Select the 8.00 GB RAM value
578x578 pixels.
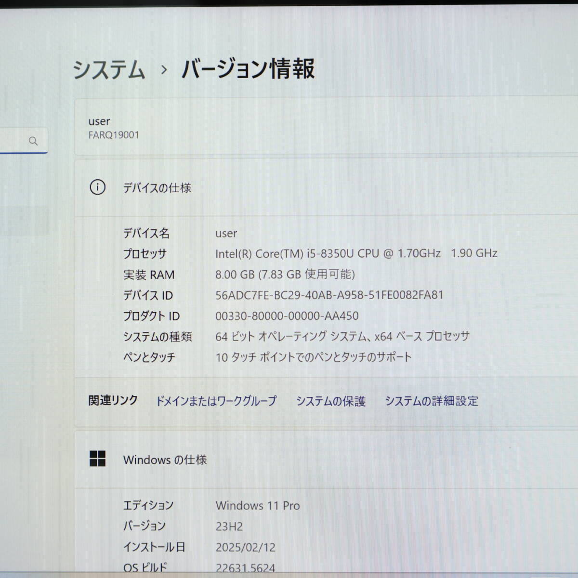pos(285,274)
